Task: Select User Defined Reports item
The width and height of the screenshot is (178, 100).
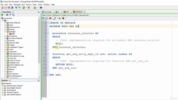Action: point(14,95)
